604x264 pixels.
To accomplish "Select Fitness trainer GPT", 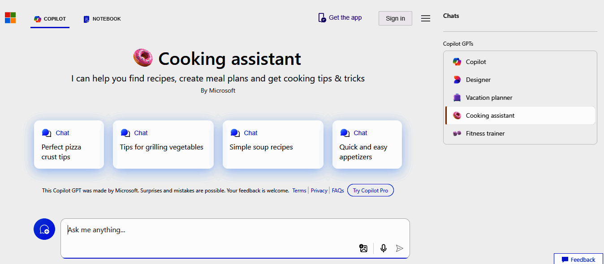I will tap(485, 133).
